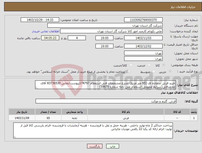
Task: Click the resize handle of شرح کلی نیاز area
Action: pyautogui.click(x=37, y=88)
